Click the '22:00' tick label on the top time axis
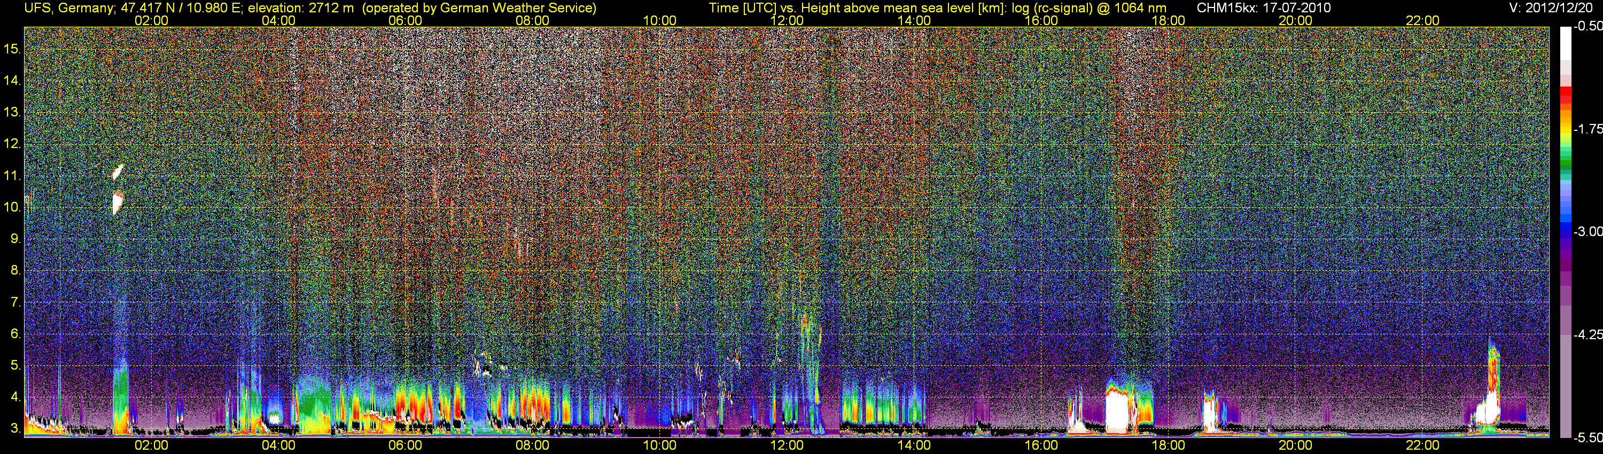This screenshot has height=454, width=1603. [1422, 20]
